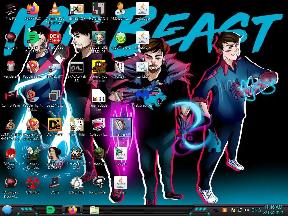Open the Plants vs Zombies shortcut
Viewport: 288px width, 216px height.
(33, 159)
